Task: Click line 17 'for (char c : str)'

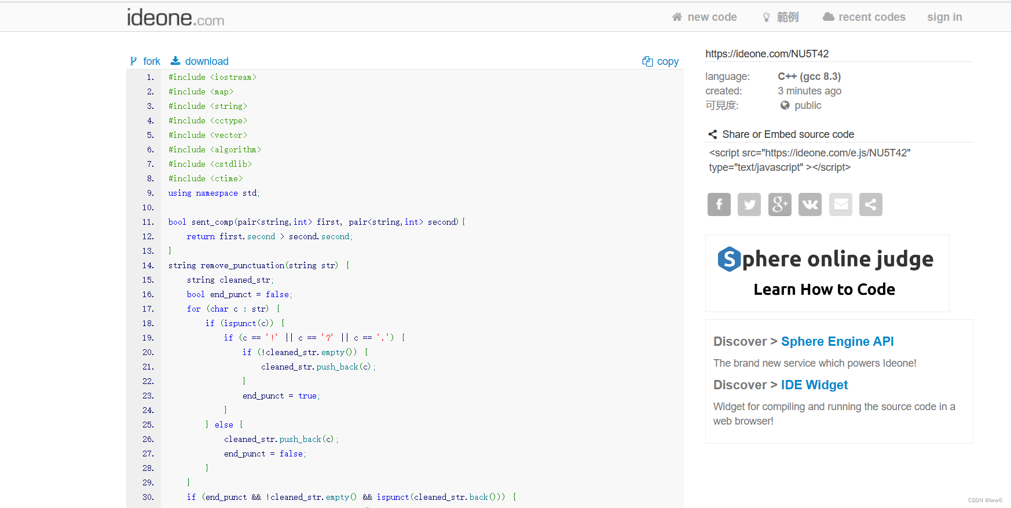Action: [233, 309]
